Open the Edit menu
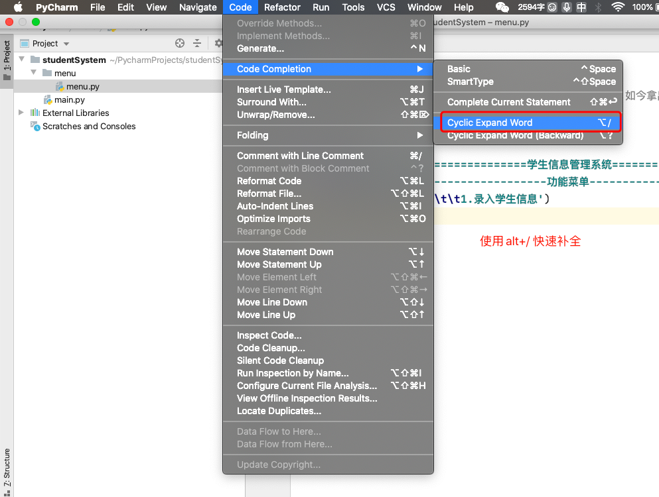Viewport: 659px width, 497px height. [x=125, y=7]
